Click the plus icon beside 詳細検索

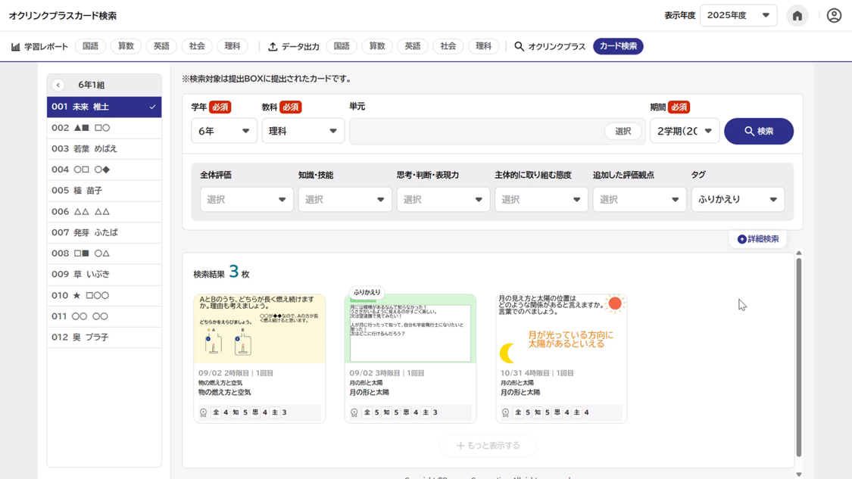[x=741, y=239]
